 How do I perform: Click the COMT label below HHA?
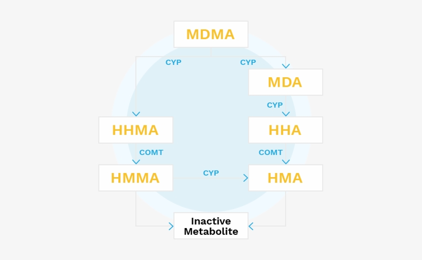tap(271, 152)
